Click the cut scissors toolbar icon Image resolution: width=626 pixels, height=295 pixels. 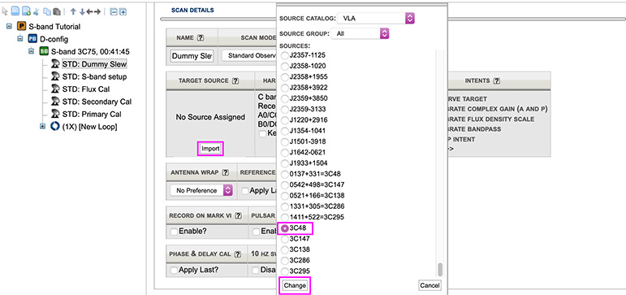click(37, 11)
